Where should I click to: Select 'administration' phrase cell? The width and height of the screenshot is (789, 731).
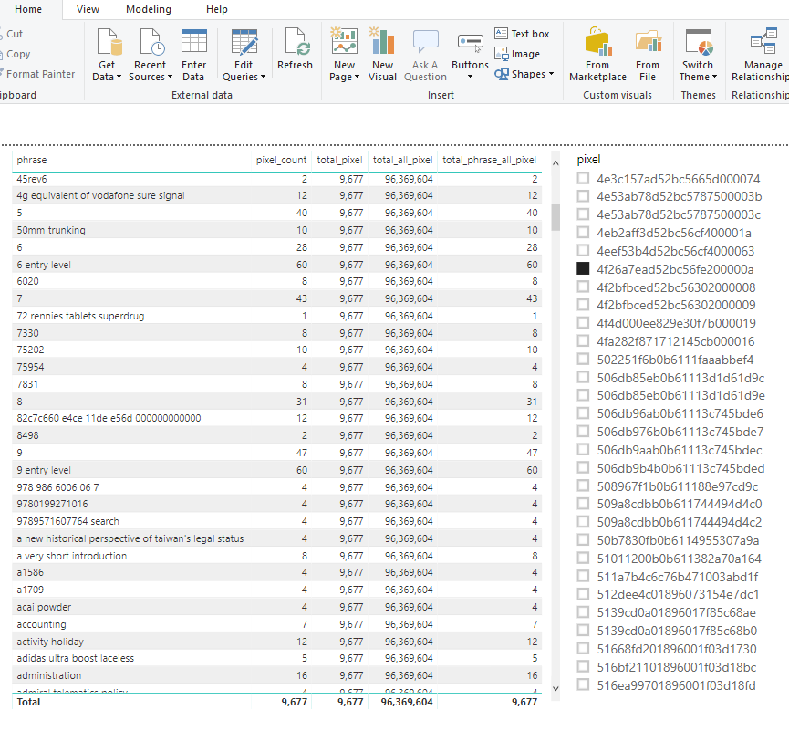click(x=49, y=675)
